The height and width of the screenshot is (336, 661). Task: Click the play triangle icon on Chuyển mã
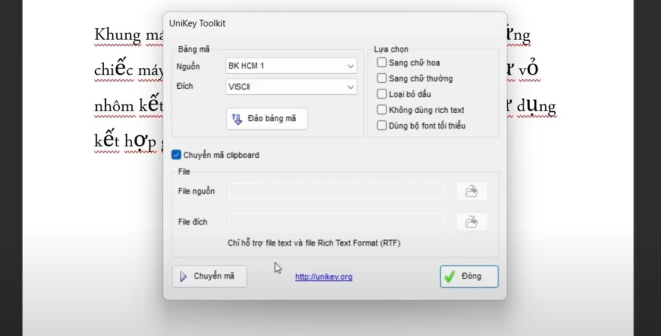click(x=184, y=277)
